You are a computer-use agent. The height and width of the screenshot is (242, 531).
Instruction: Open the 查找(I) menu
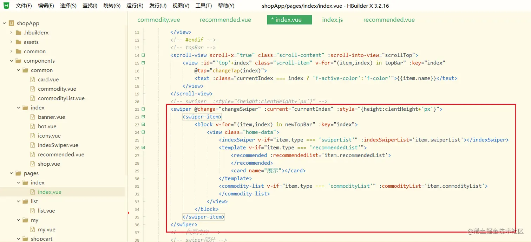[x=90, y=6]
